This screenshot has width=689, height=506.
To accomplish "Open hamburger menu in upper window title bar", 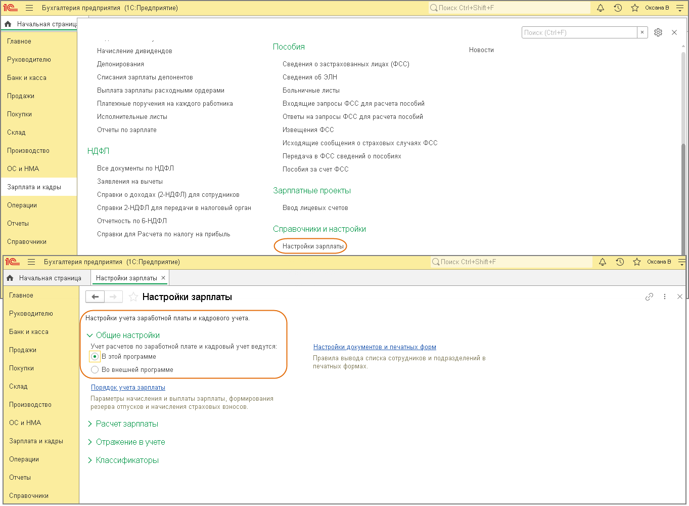I will pyautogui.click(x=29, y=8).
